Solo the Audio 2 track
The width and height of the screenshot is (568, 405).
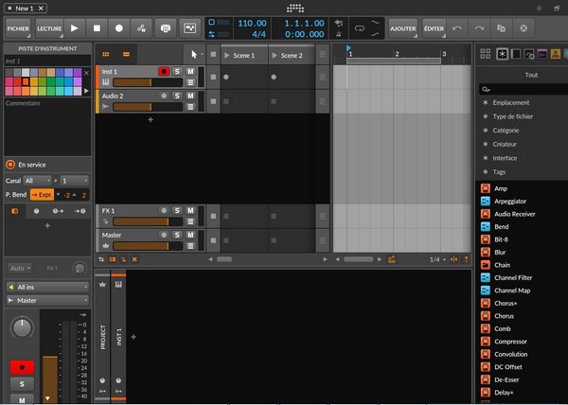coord(177,96)
